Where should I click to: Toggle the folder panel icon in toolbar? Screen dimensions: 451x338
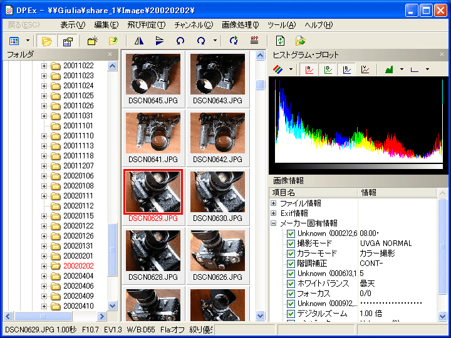[46, 41]
